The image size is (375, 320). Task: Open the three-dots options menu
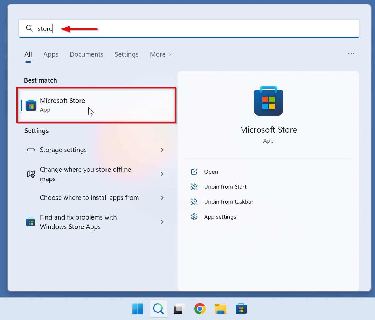(x=351, y=53)
